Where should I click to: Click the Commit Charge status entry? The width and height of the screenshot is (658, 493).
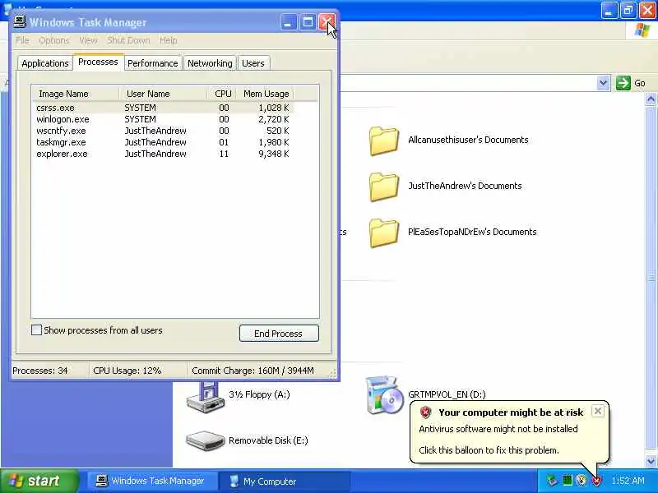[253, 371]
